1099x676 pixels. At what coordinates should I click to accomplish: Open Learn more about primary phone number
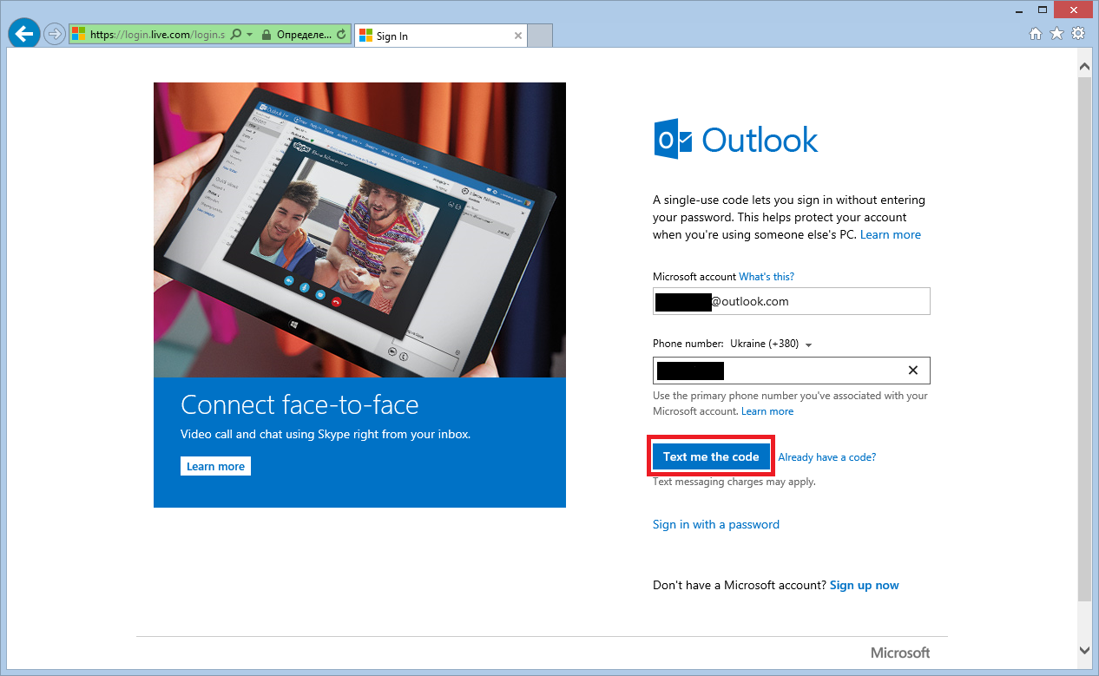[767, 411]
